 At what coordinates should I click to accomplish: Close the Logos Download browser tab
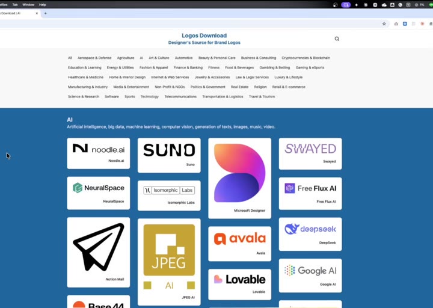coord(37,13)
